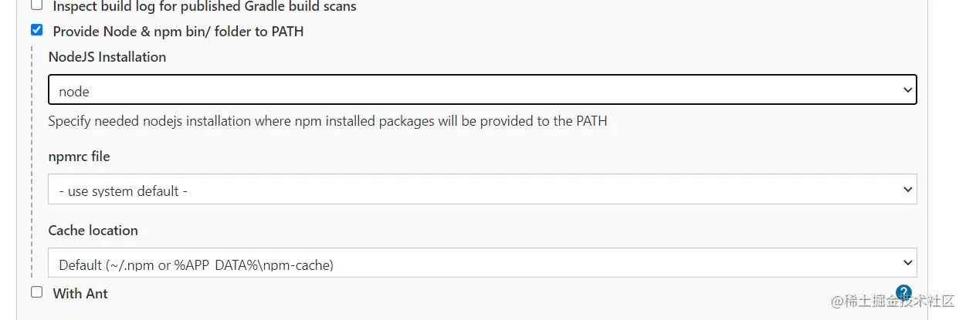Tick the Inspect build log Gradle checkbox
This screenshot has width=966, height=320.
click(36, 5)
